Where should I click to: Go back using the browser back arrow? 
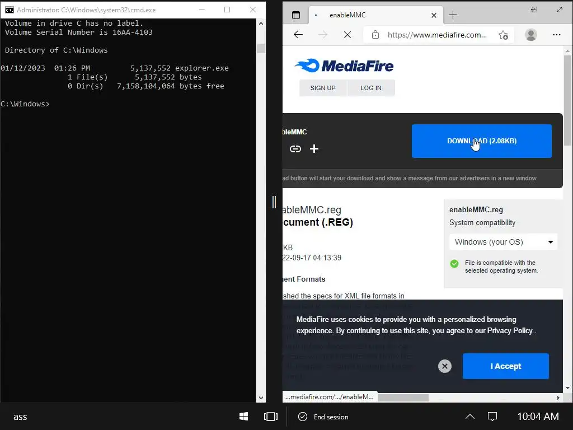pos(298,35)
